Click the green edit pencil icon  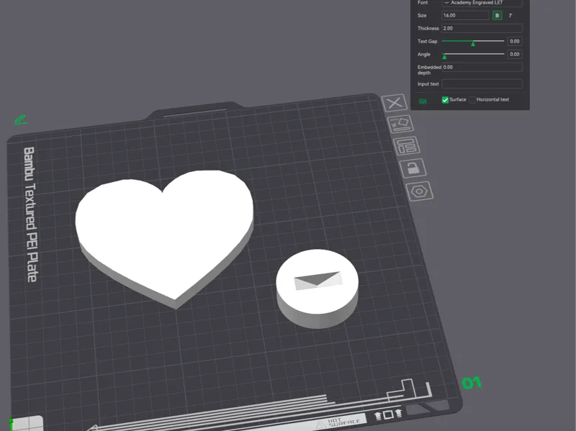click(x=21, y=119)
